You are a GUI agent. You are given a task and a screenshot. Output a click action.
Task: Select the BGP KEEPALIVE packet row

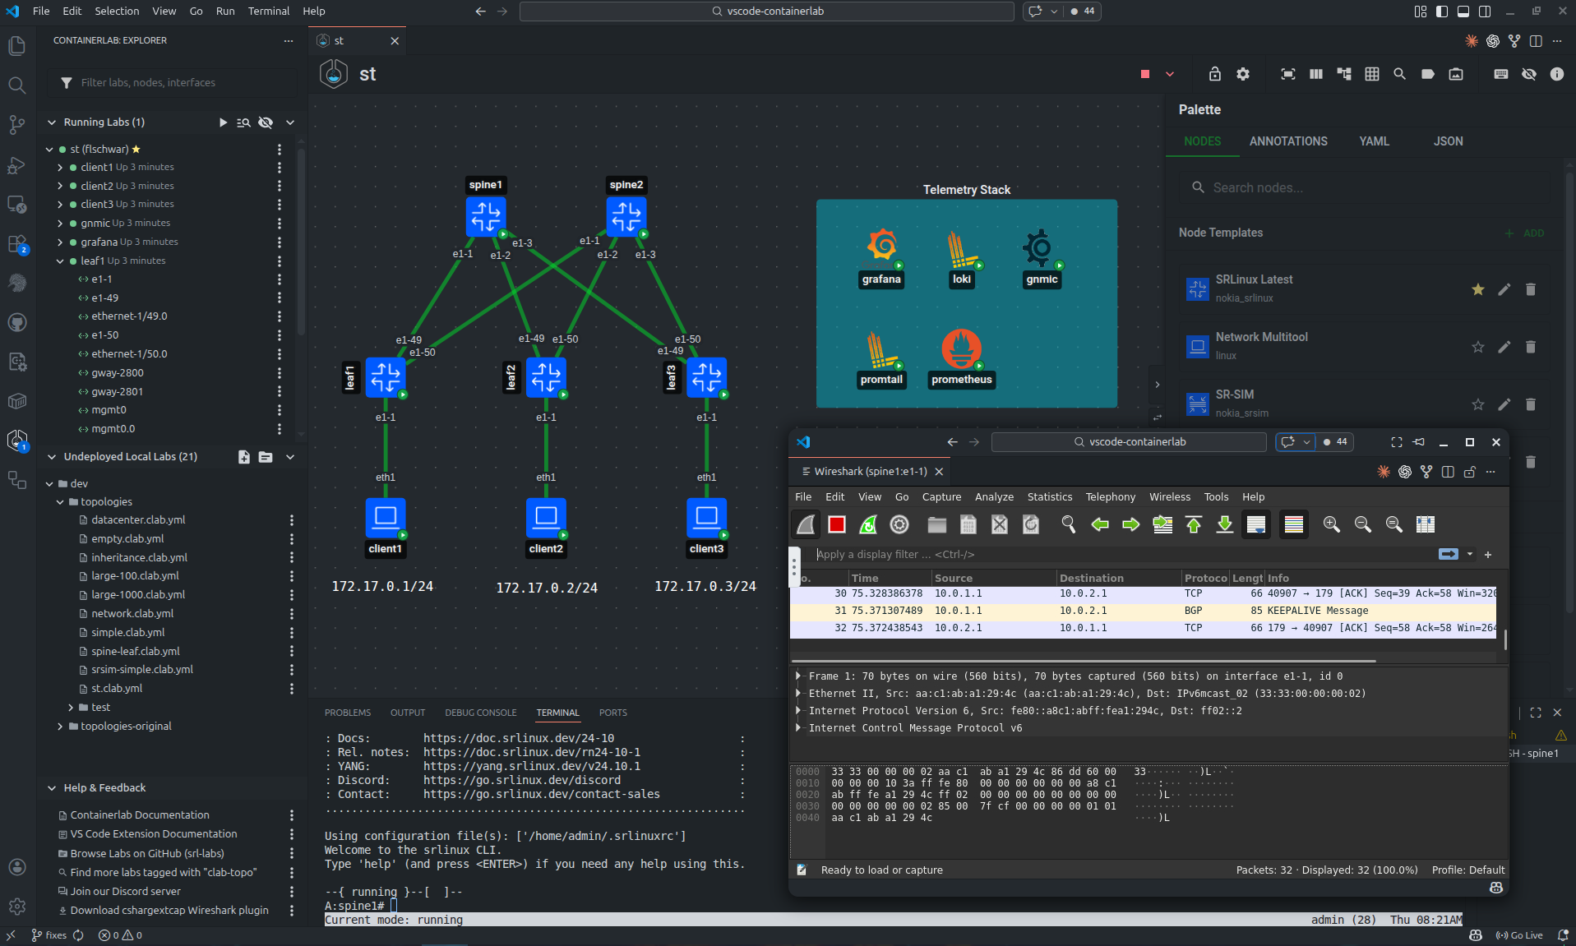(x=1143, y=611)
